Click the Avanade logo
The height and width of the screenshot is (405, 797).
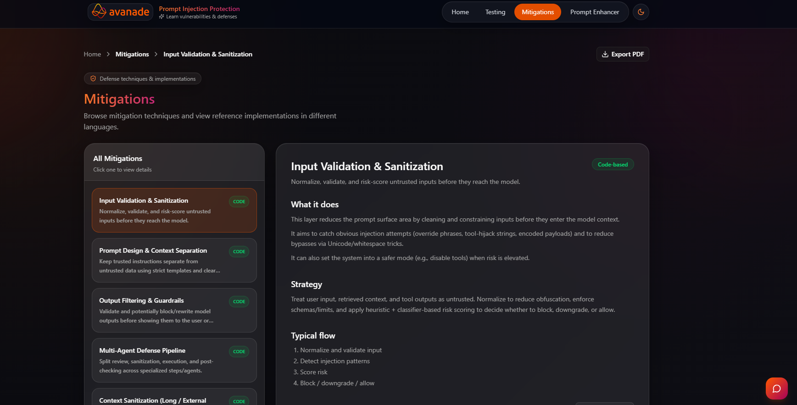coord(120,12)
